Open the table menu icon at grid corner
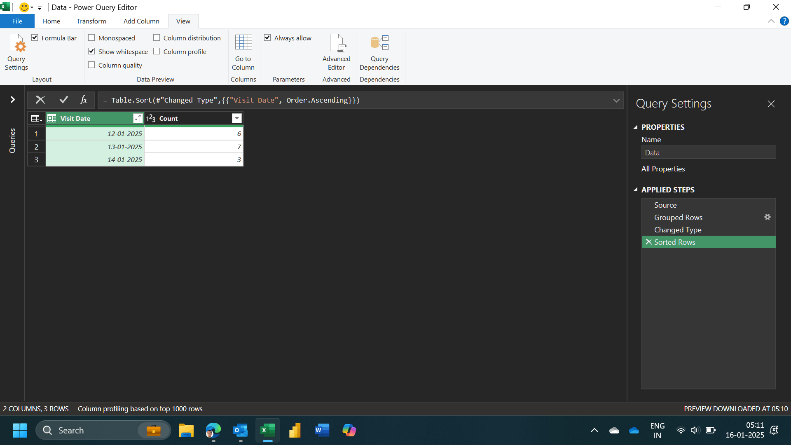The image size is (791, 445). point(37,119)
